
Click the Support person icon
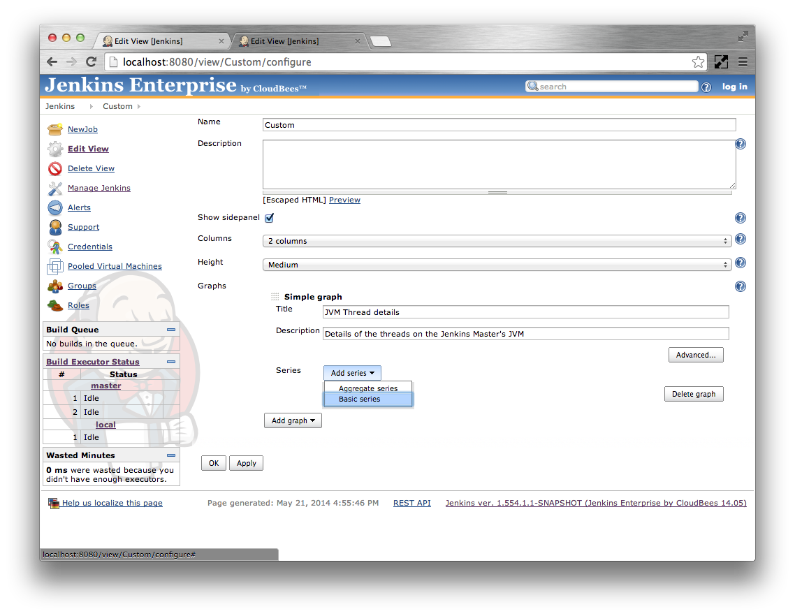coord(54,227)
